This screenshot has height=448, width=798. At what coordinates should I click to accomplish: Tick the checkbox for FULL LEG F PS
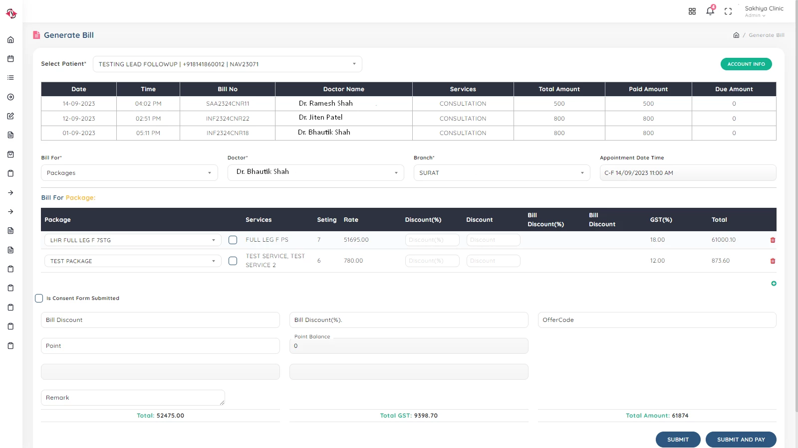233,240
